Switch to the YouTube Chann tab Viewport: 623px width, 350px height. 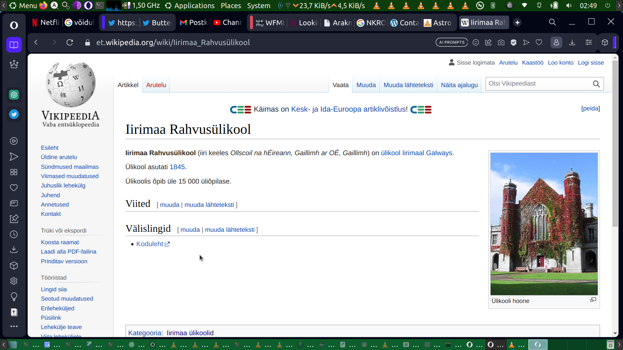click(228, 23)
